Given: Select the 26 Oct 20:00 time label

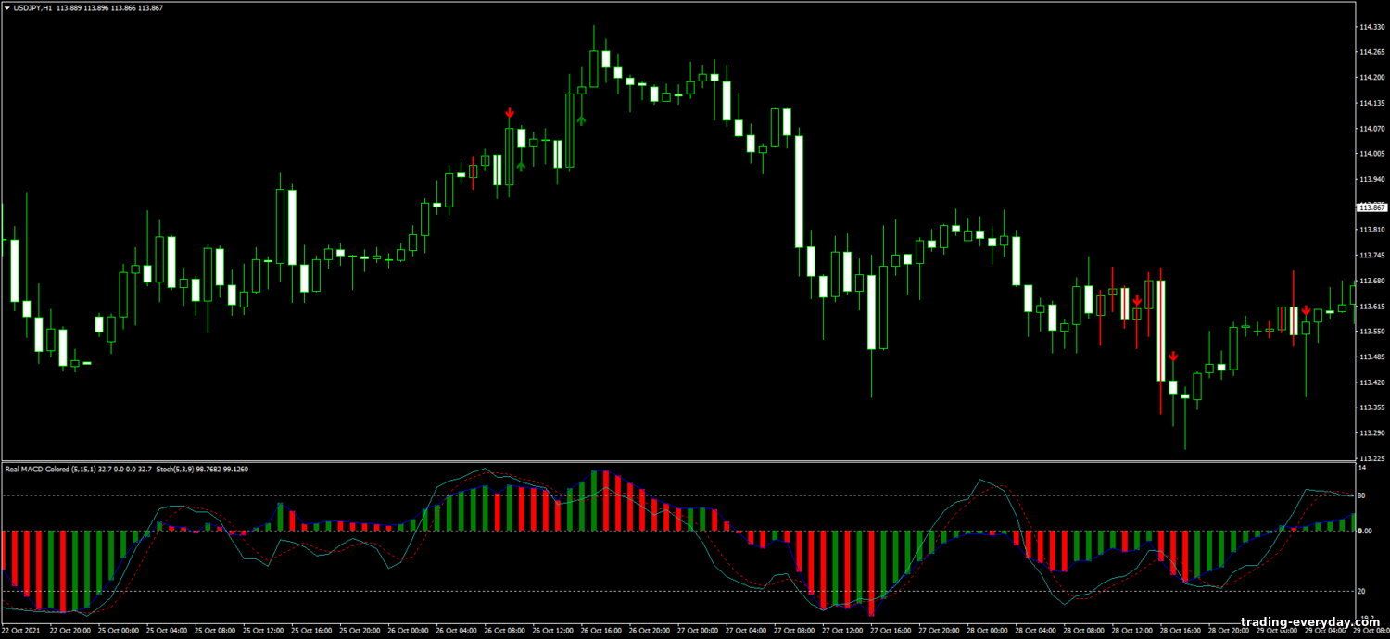Looking at the screenshot, I should 648,631.
